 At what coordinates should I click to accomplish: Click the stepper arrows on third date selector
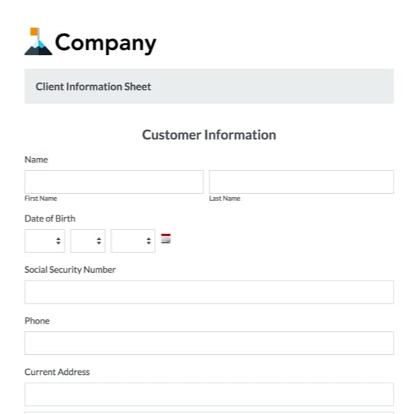149,241
